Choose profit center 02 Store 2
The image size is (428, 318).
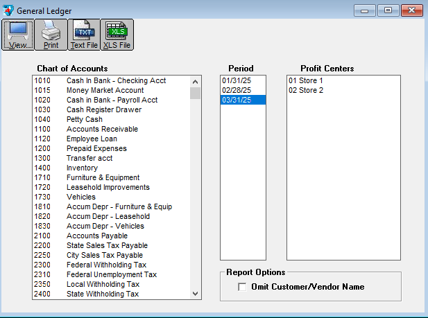point(305,90)
